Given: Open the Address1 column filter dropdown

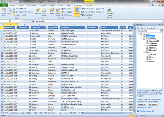Looking at the screenshot, I should click(86, 27).
